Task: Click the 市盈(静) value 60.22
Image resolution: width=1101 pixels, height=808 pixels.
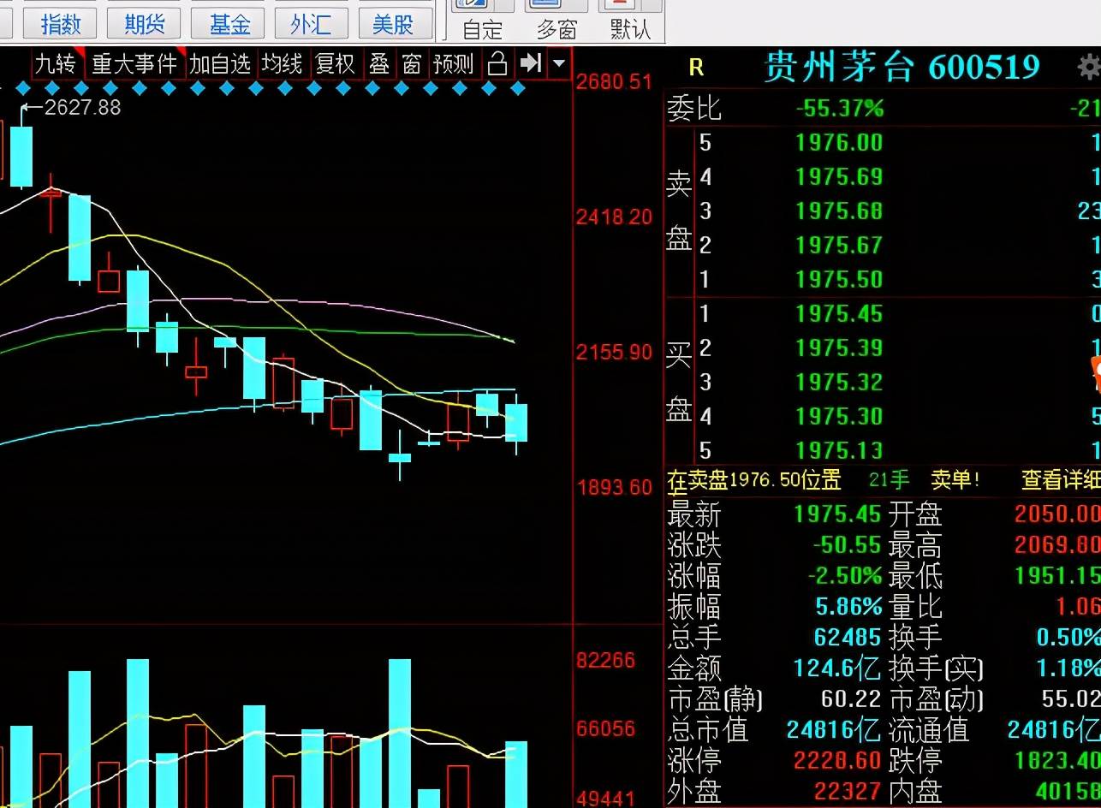Action: tap(852, 698)
